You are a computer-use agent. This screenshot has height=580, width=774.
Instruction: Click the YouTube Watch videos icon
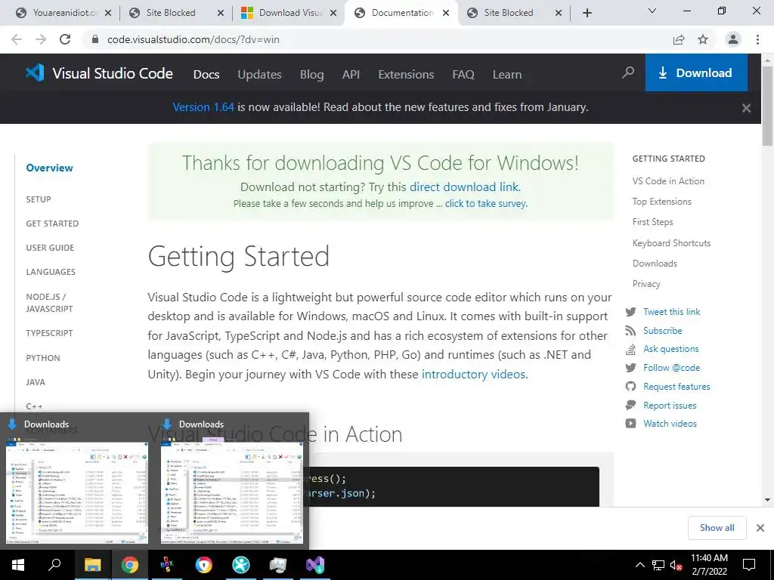(630, 424)
